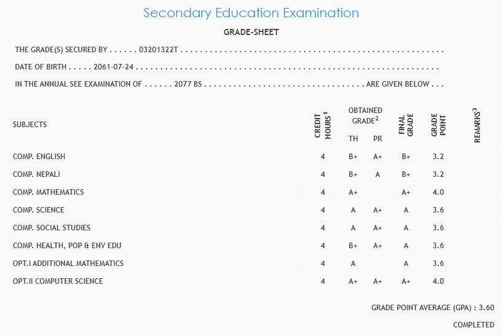Image resolution: width=502 pixels, height=336 pixels.
Task: Click the FINAL GRADE column header
Action: (406, 125)
